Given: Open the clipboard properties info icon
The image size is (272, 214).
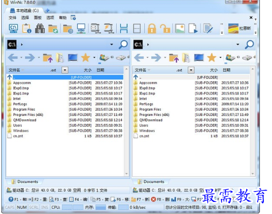Looking at the screenshot, I should coord(26,29).
